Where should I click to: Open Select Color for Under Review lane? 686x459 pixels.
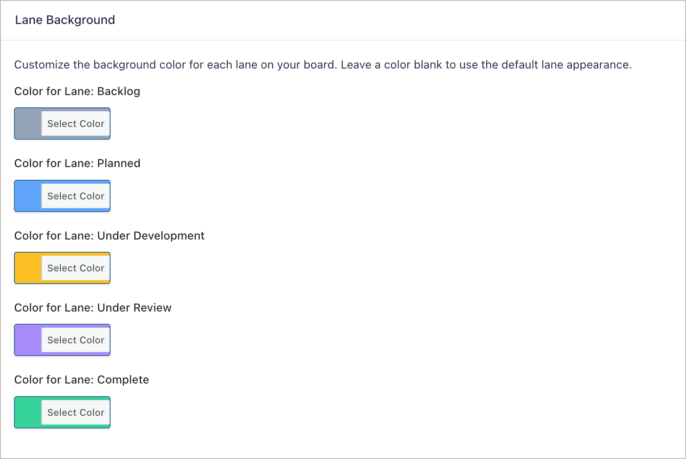pos(76,340)
